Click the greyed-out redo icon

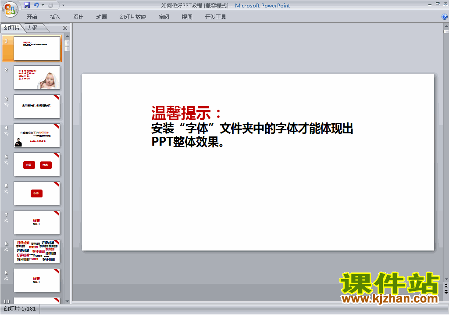51,5
